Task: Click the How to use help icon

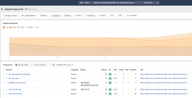Action: 26,9
